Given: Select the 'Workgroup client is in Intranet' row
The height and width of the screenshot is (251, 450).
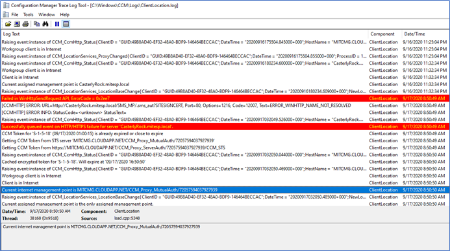Looking at the screenshot, I should pyautogui.click(x=225, y=71).
